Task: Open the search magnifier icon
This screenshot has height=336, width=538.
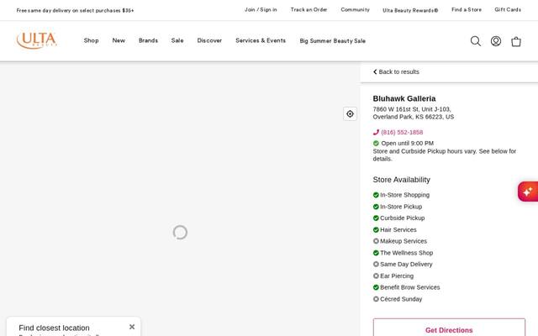Action: coord(476,41)
